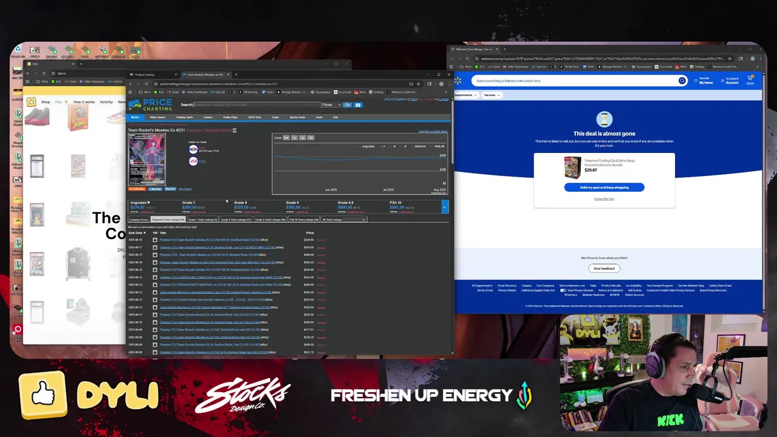Open the English language dropdown
Image resolution: width=777 pixels, height=437 pixels.
pos(401,99)
